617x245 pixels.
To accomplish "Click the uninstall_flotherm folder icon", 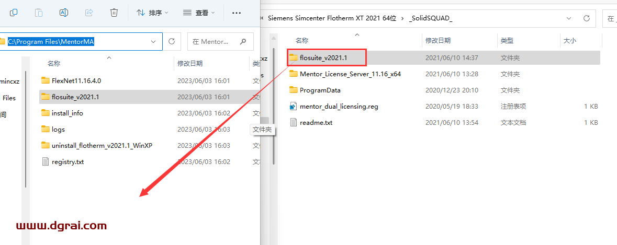I will click(x=46, y=145).
